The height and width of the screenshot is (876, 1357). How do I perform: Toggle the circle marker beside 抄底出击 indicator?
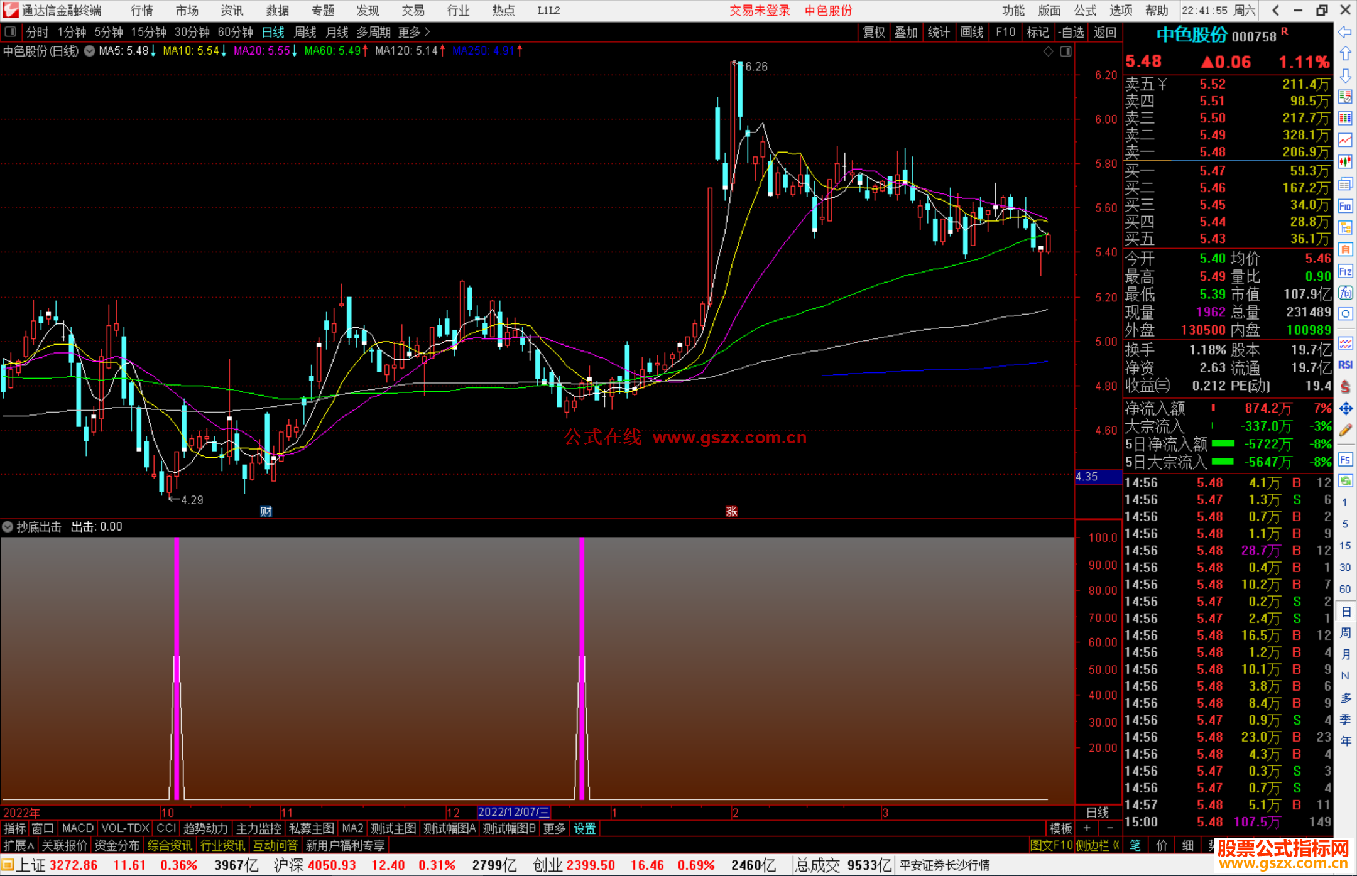pos(8,527)
